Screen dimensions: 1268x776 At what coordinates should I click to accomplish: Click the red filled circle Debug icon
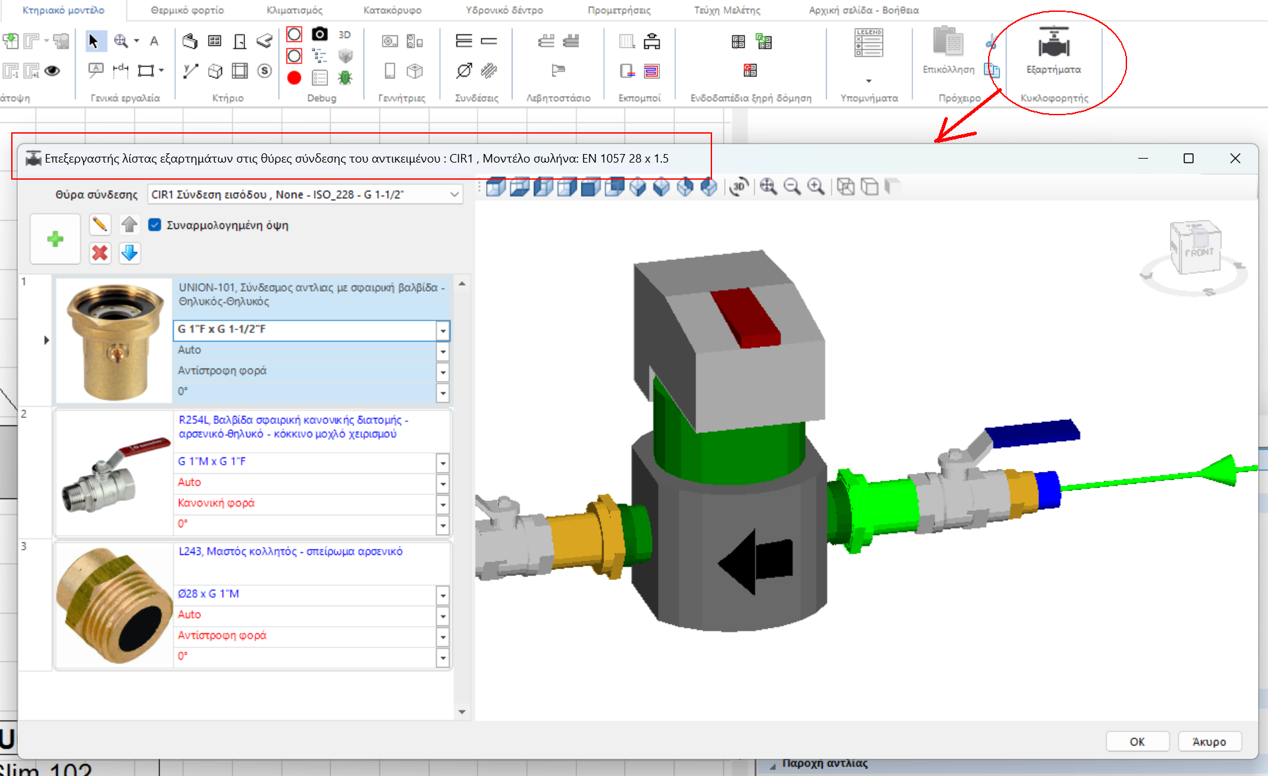click(294, 78)
